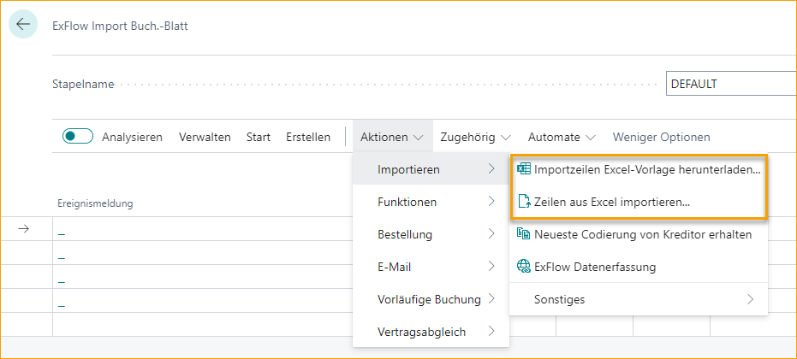797x359 pixels.
Task: Open the Automate dropdown menu
Action: pyautogui.click(x=562, y=137)
